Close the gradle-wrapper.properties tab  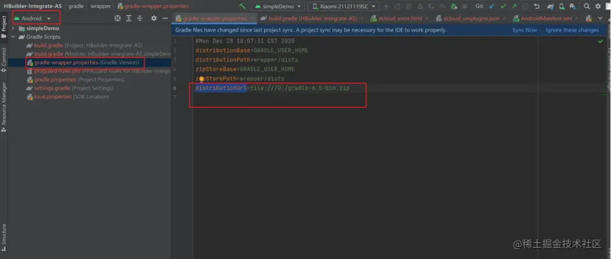click(x=253, y=19)
